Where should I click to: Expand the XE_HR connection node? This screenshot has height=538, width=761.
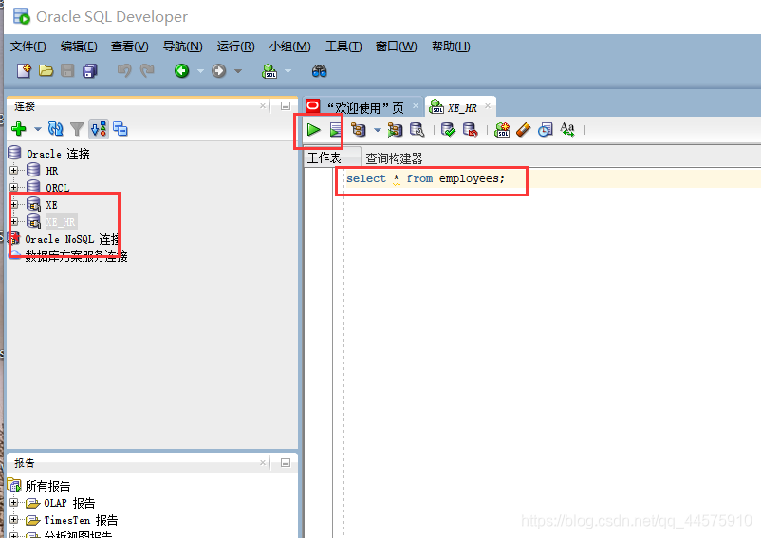(x=14, y=222)
